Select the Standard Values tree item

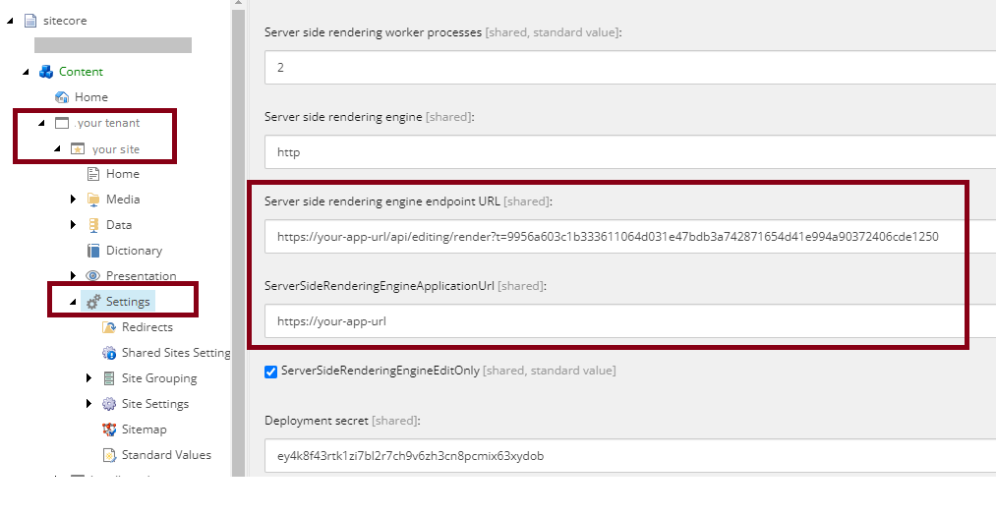(165, 455)
